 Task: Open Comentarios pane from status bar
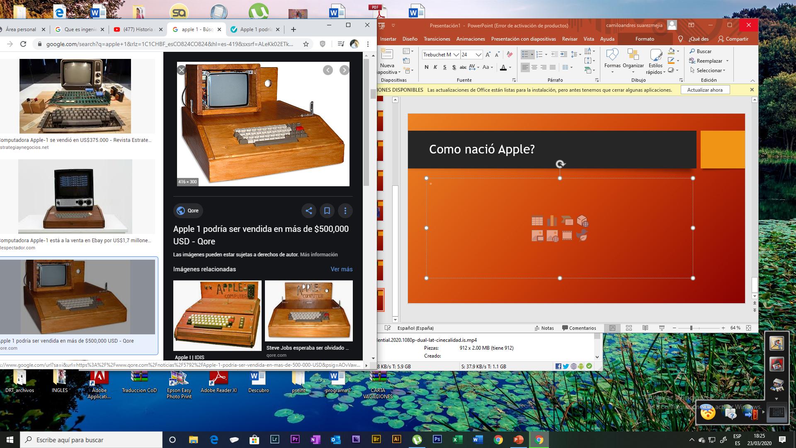[x=579, y=328]
